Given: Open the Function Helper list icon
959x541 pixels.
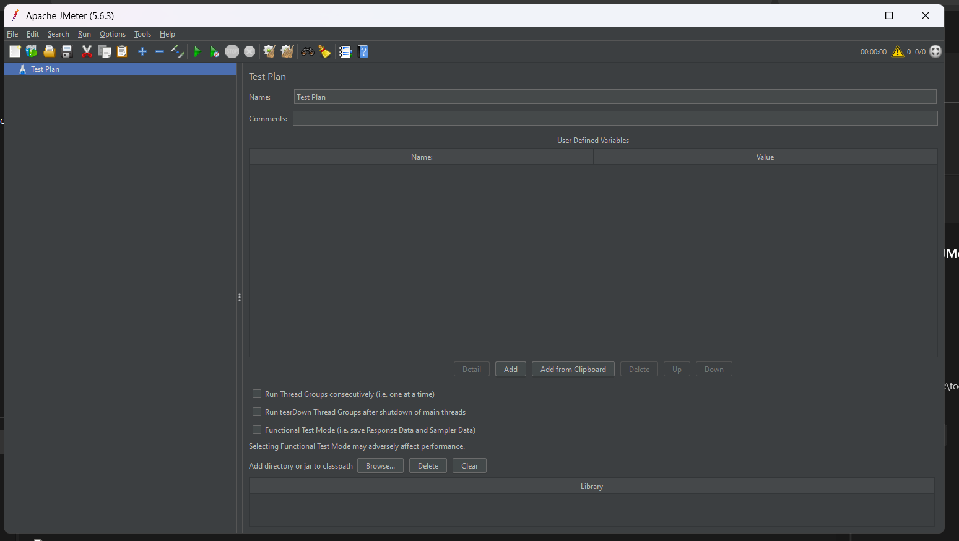Looking at the screenshot, I should tap(345, 52).
